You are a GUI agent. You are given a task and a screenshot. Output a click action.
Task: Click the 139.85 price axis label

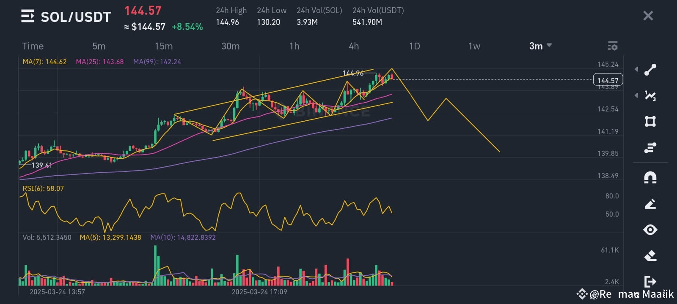tap(608, 153)
